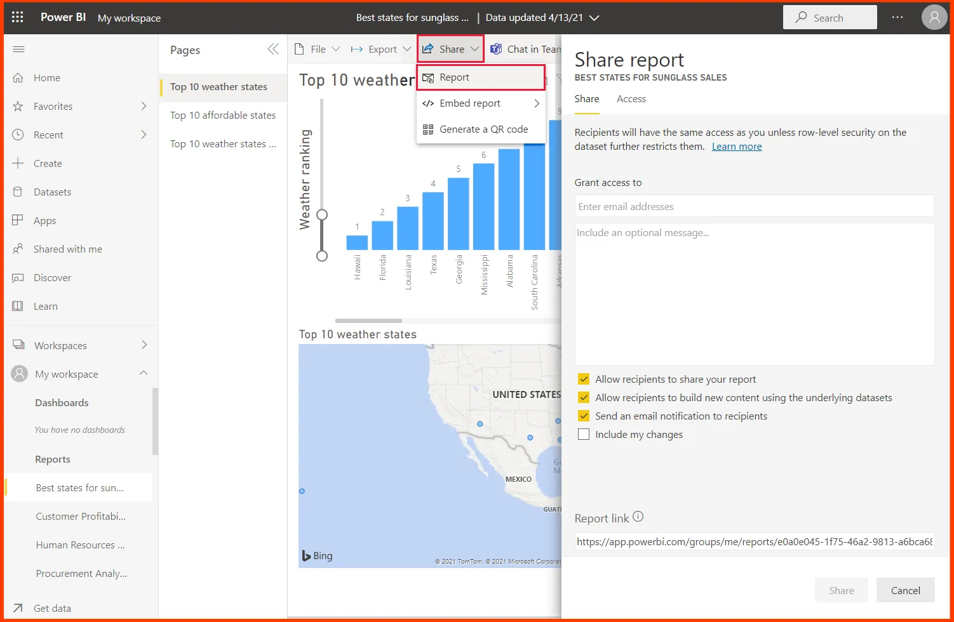Click the Workspaces icon

[19, 345]
